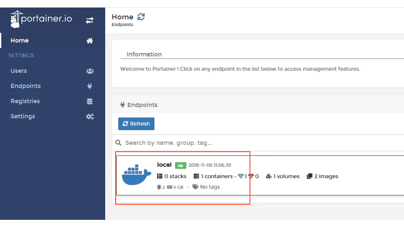
Task: Click the search magnifier icon
Action: (118, 143)
